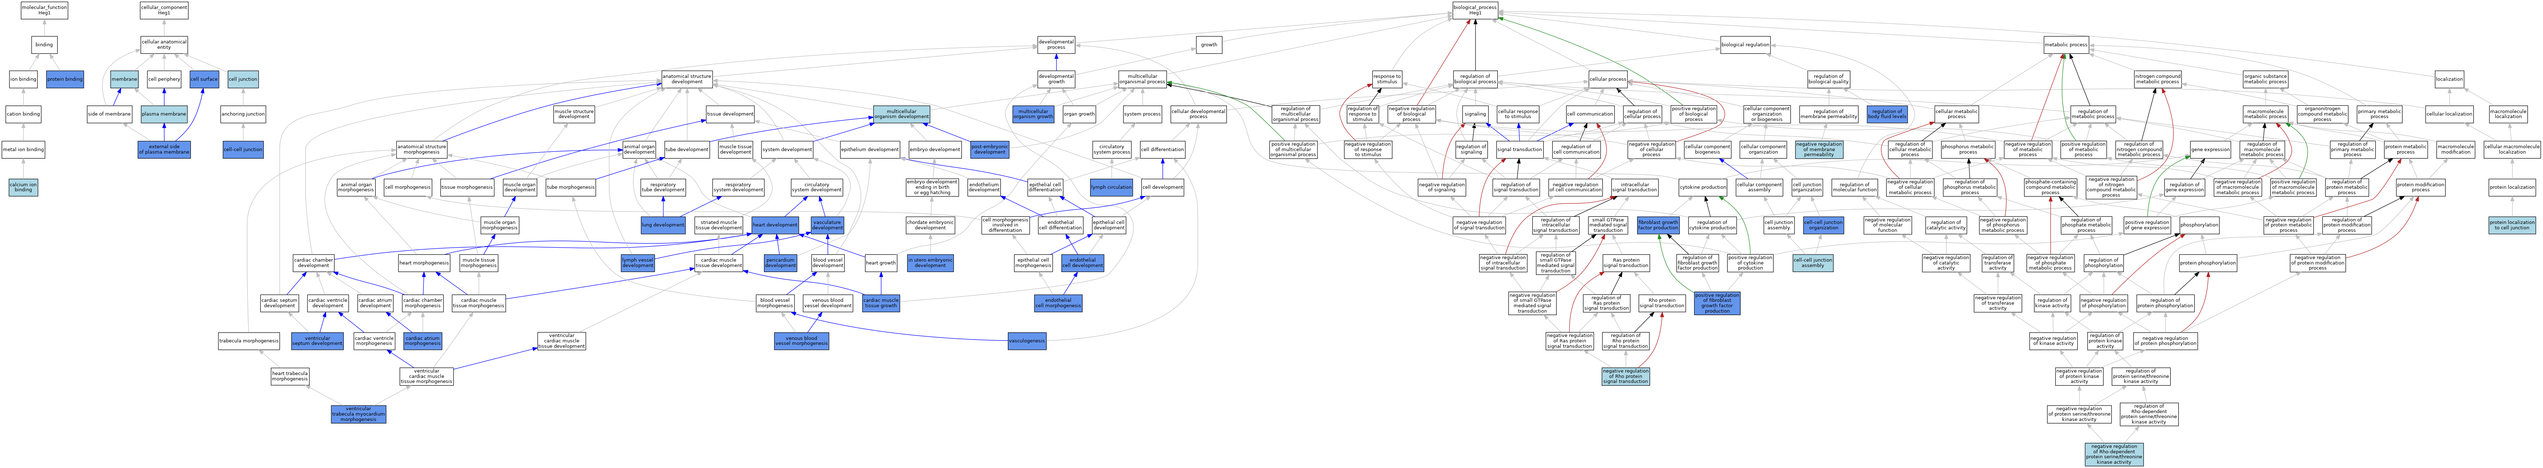Select 'positive regulation of gene expression' node
Screen dimensions: 2543x468
(2147, 225)
